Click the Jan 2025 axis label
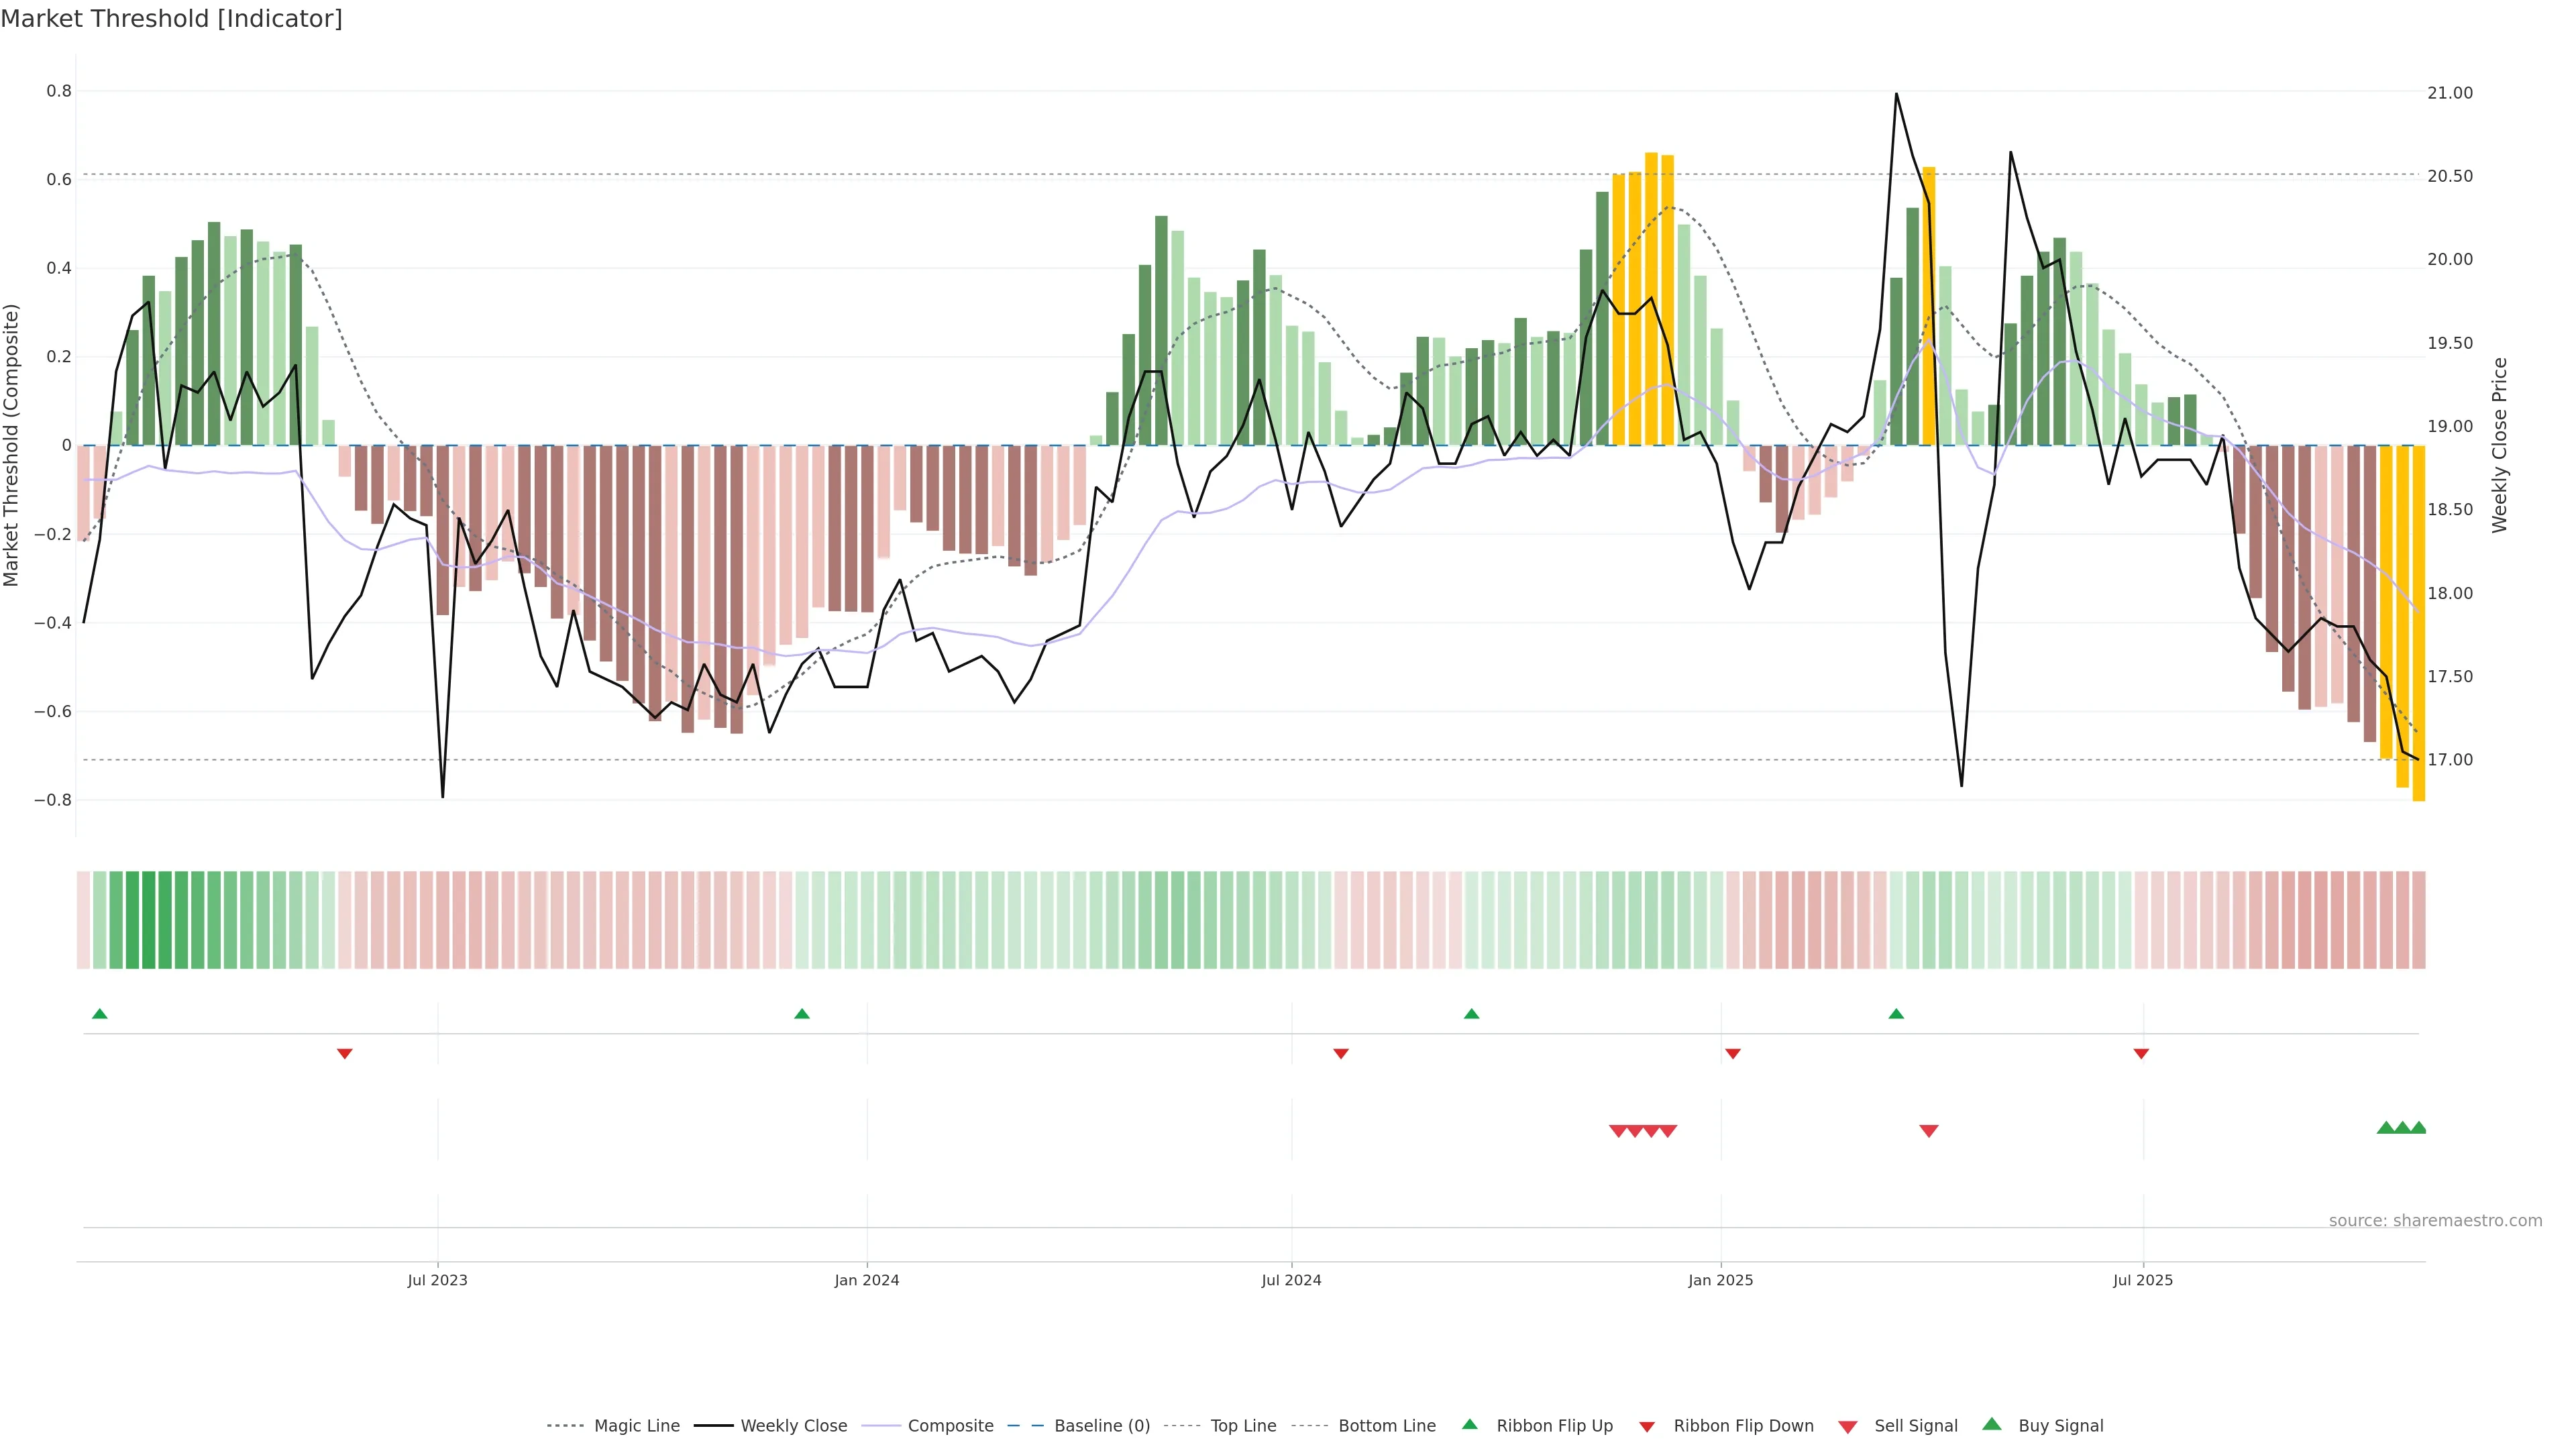This screenshot has height=1449, width=2576. click(x=1720, y=1280)
